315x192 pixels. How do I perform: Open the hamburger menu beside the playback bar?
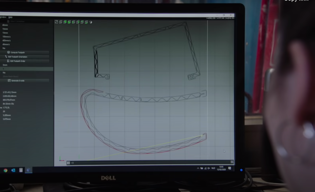[232, 162]
